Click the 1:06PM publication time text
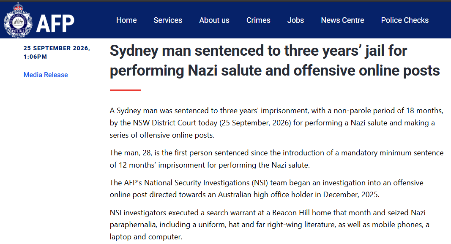Image resolution: width=451 pixels, height=244 pixels. coord(35,57)
